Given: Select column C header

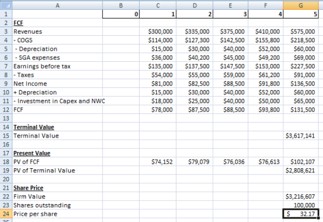Looking at the screenshot, I should point(158,5).
